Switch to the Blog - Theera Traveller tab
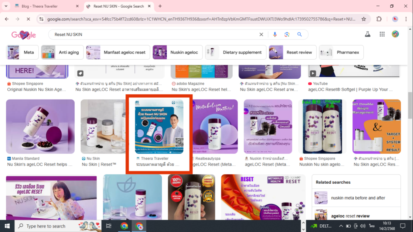Screen dimensions: 413x232 (44, 6)
